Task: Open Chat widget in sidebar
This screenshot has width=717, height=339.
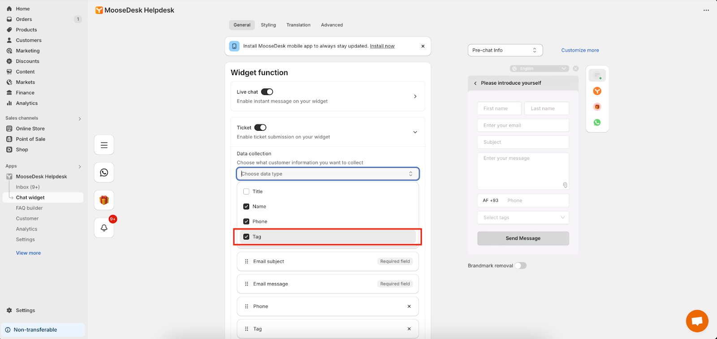Action: (x=43, y=197)
